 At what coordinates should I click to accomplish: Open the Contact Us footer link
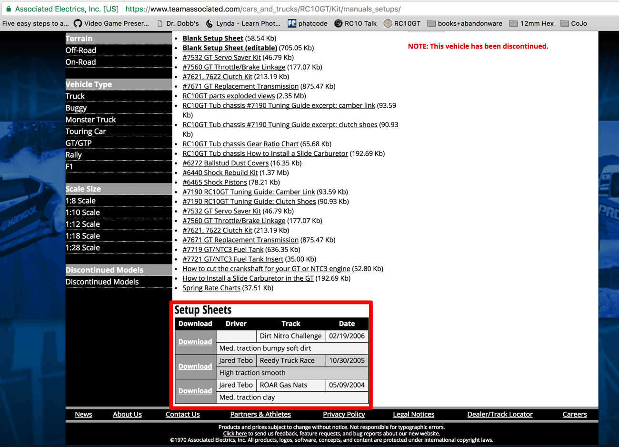coord(183,415)
